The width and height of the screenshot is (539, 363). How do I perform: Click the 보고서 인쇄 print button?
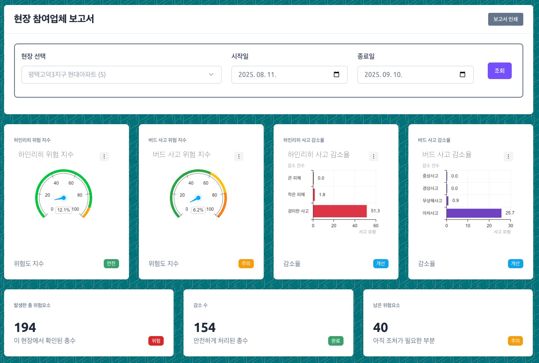click(x=505, y=19)
